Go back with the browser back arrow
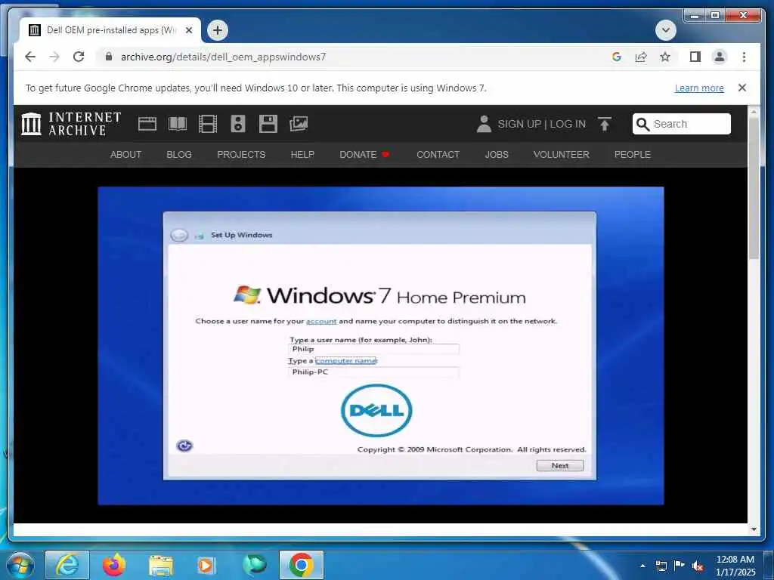This screenshot has height=580, width=774. [x=30, y=57]
